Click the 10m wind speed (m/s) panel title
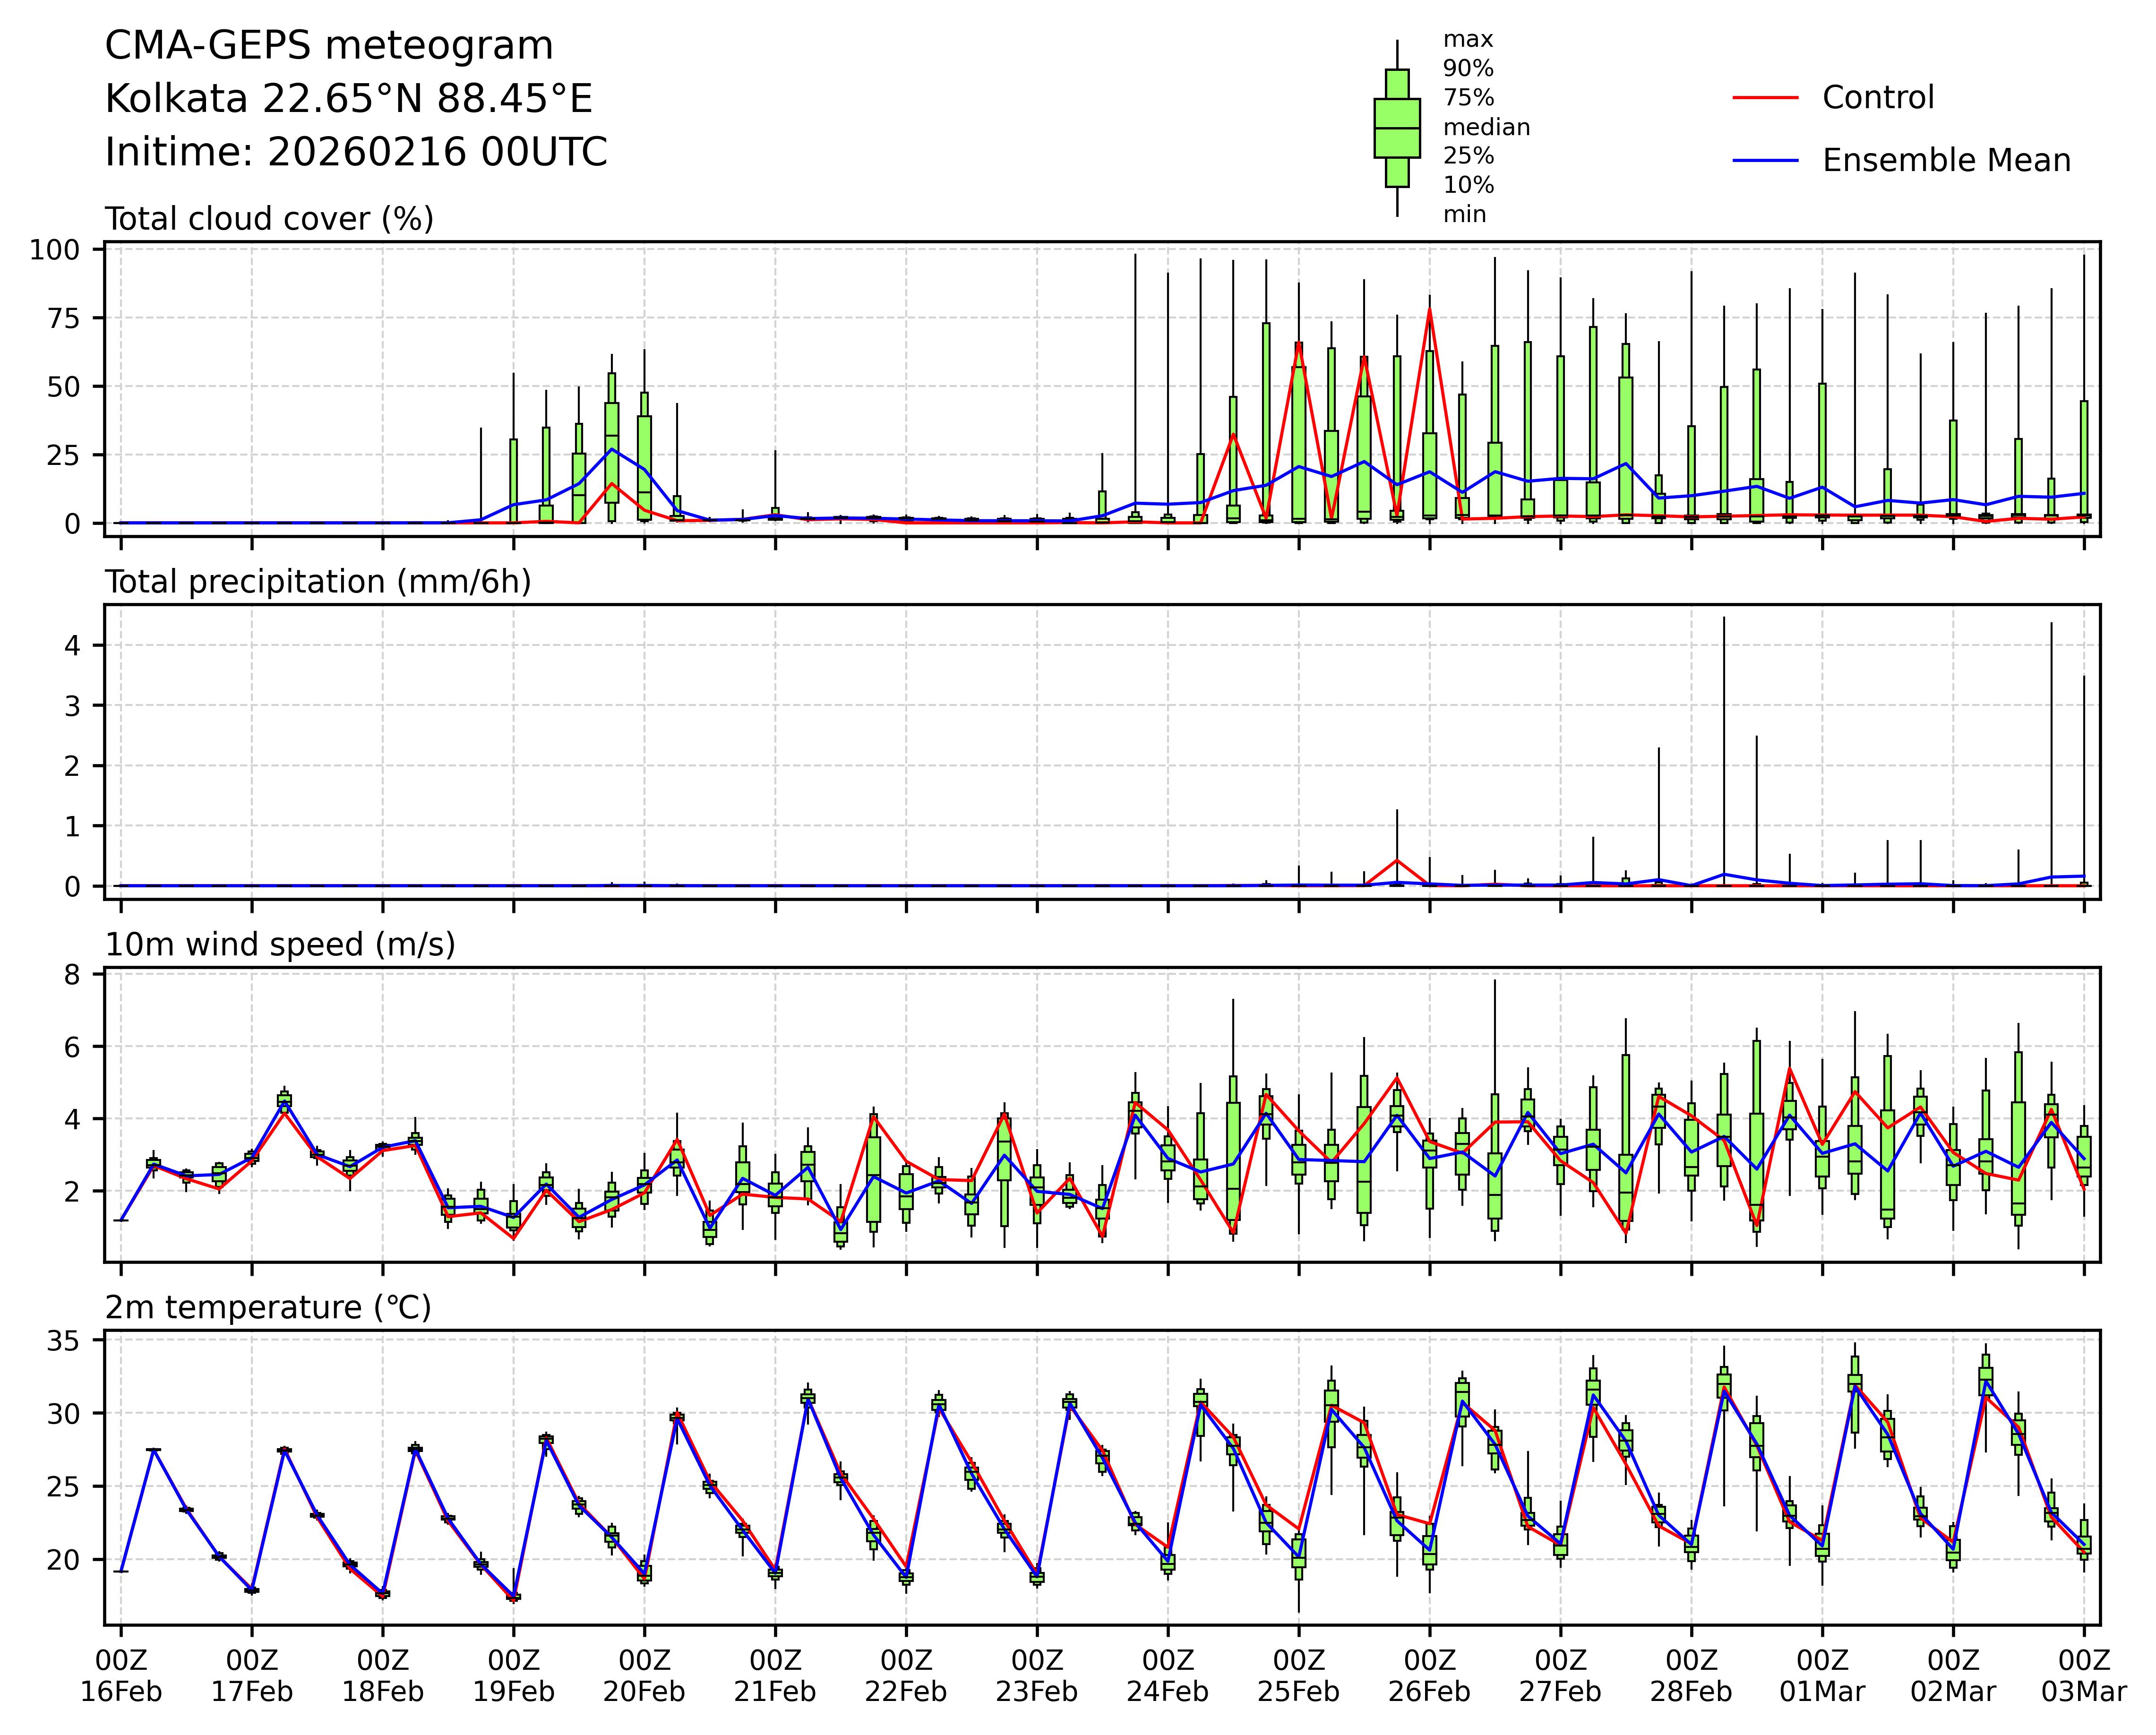2156x1735 pixels. 280,945
